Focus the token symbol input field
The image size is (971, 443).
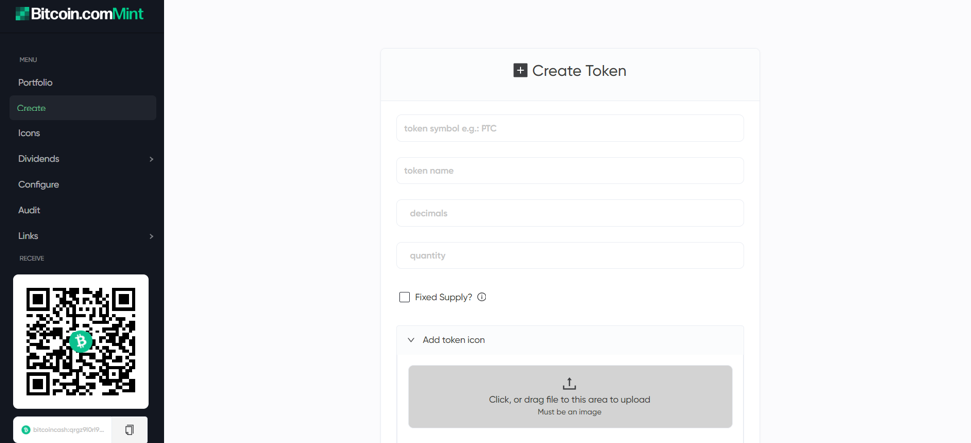pyautogui.click(x=569, y=128)
